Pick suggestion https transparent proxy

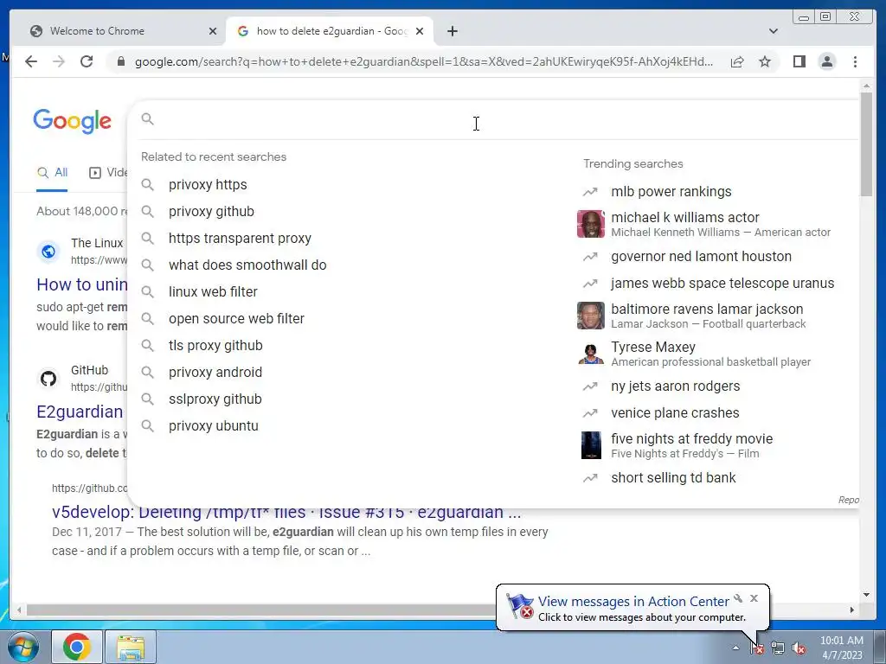point(240,239)
